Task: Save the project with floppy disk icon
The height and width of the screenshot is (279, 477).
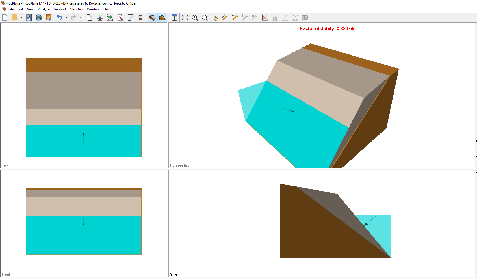Action: click(29, 17)
